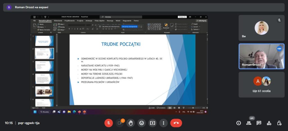Open the Wstawianie ribbon tab
Screen dimensions: 288x131
click(58, 21)
